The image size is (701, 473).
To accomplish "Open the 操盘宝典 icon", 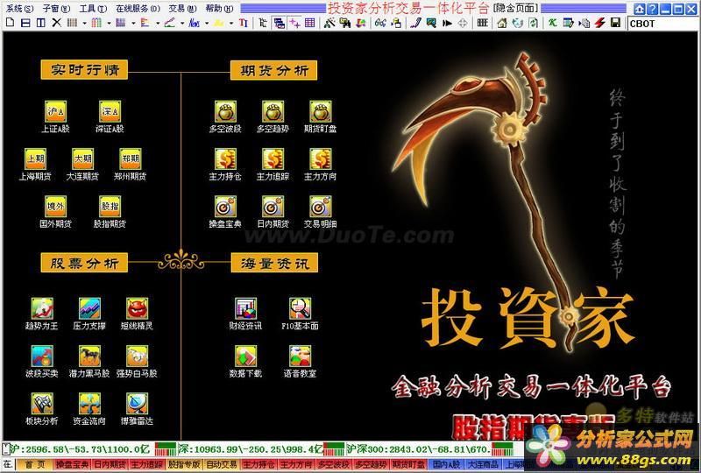I will click(225, 207).
